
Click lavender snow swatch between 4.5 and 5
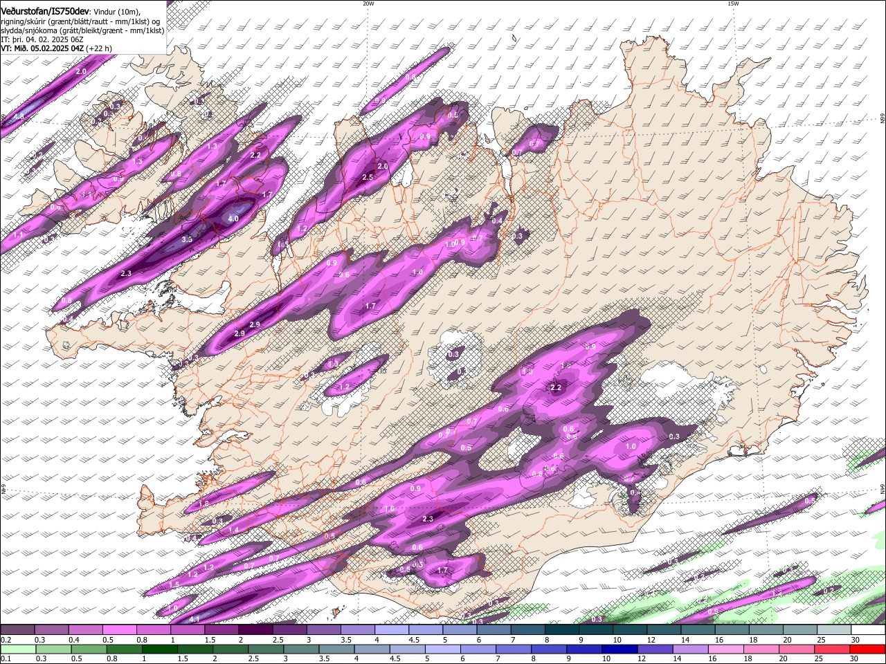[x=426, y=630]
